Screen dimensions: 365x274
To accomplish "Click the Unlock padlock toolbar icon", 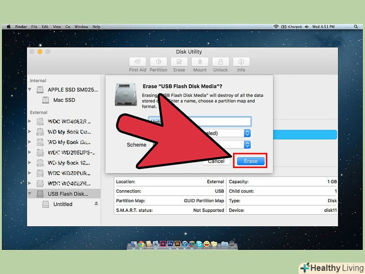I will [x=221, y=62].
